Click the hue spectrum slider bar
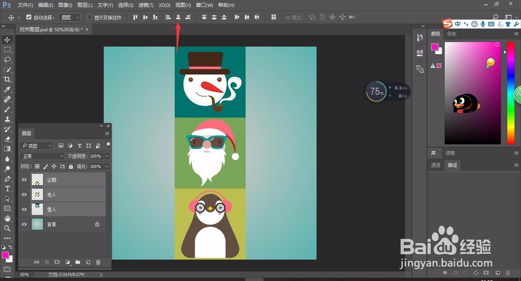The image size is (521, 281). tap(511, 93)
